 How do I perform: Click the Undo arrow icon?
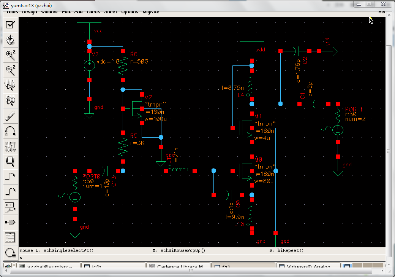[x=11, y=131]
